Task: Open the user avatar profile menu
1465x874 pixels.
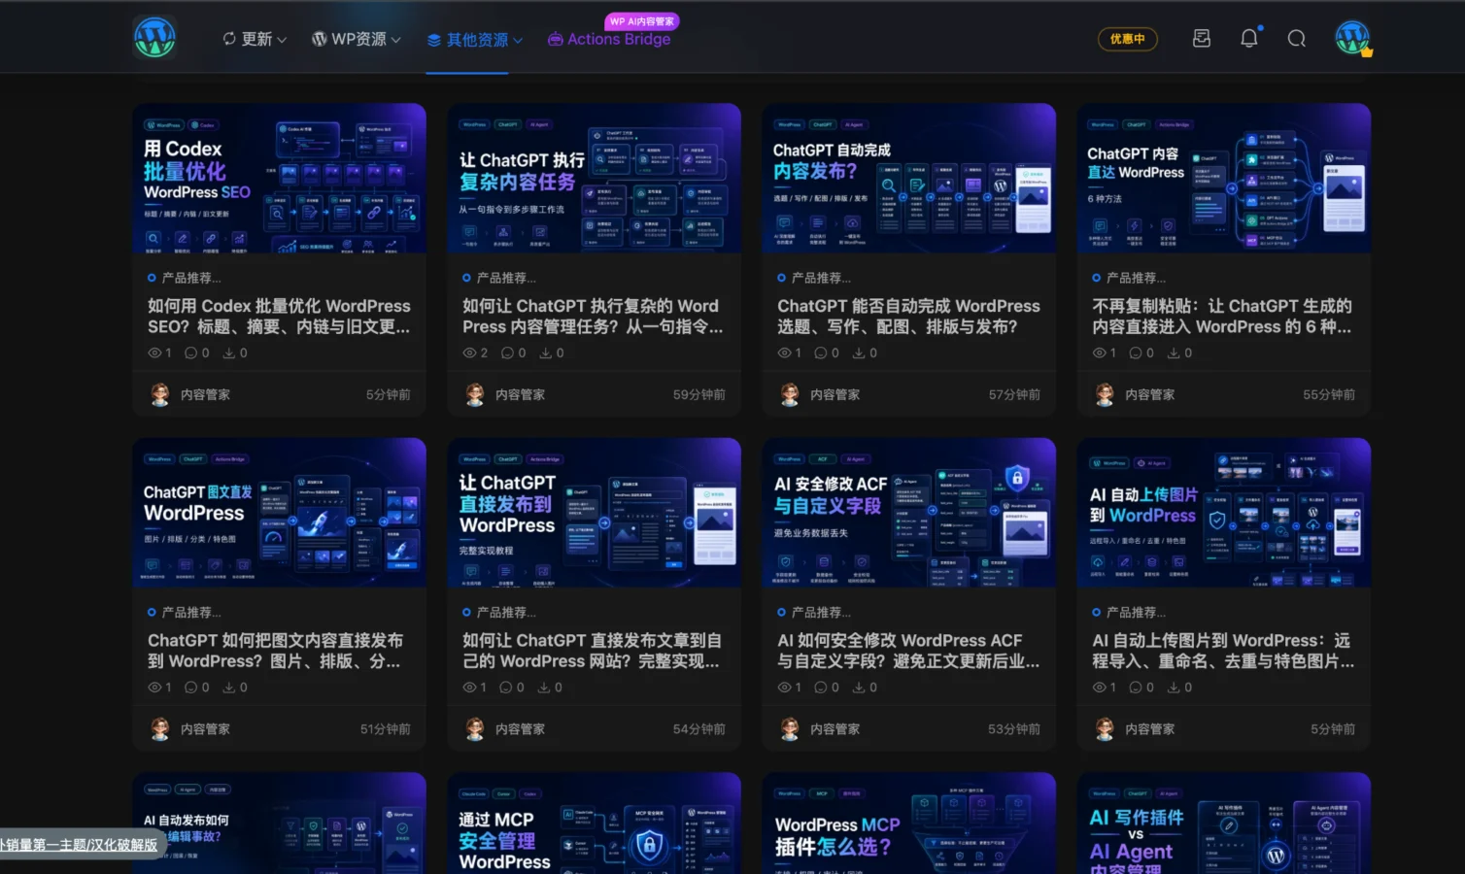Action: pyautogui.click(x=1352, y=38)
